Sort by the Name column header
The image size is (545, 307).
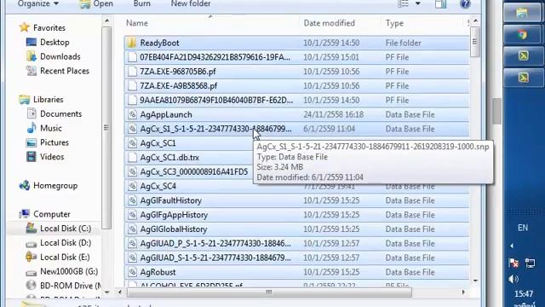[x=137, y=23]
